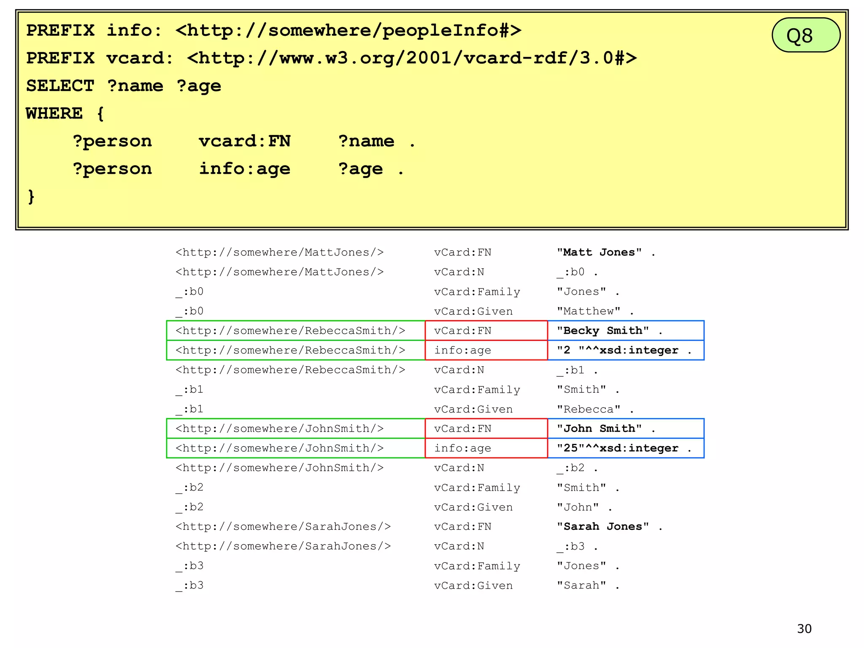Screen dimensions: 864x648
Task: Click the "Matthew" given name value
Action: (x=589, y=311)
